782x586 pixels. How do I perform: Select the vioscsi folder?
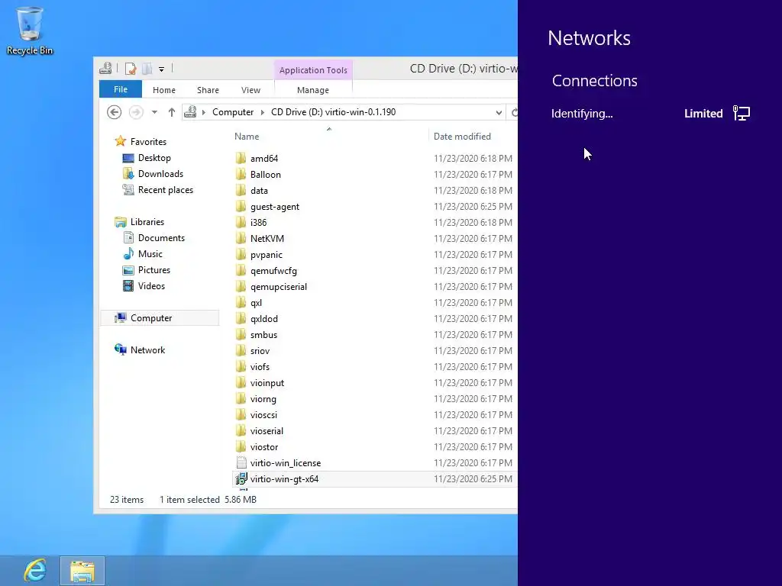tap(263, 414)
